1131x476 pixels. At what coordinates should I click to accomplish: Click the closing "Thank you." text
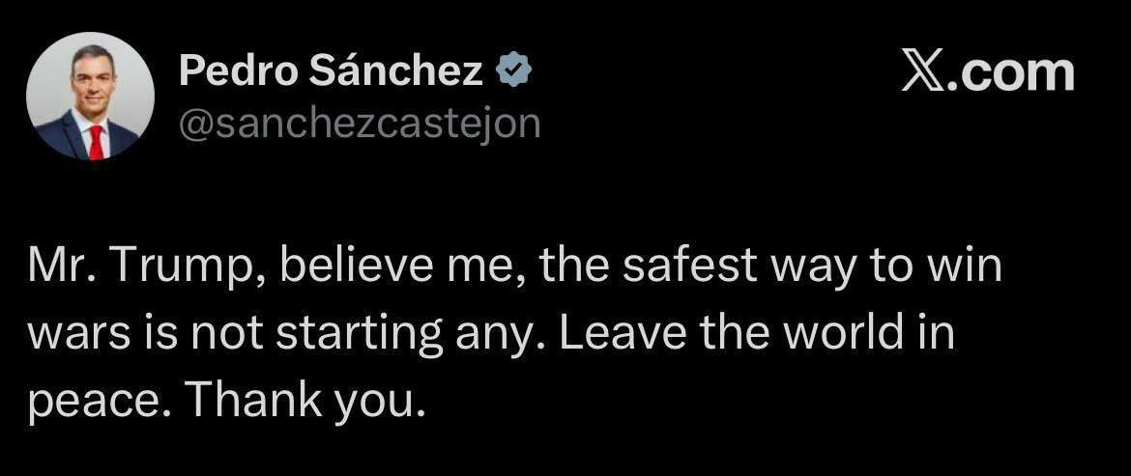pyautogui.click(x=304, y=398)
